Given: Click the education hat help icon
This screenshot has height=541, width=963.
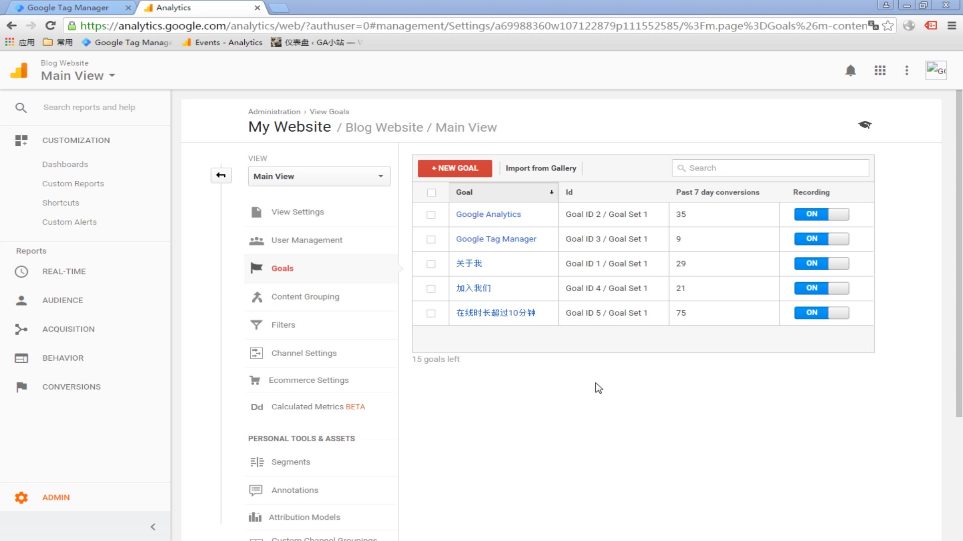Looking at the screenshot, I should 864,125.
